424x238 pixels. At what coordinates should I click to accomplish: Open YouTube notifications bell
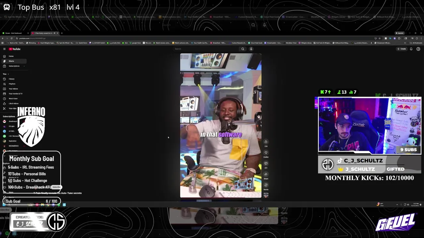[x=411, y=49]
